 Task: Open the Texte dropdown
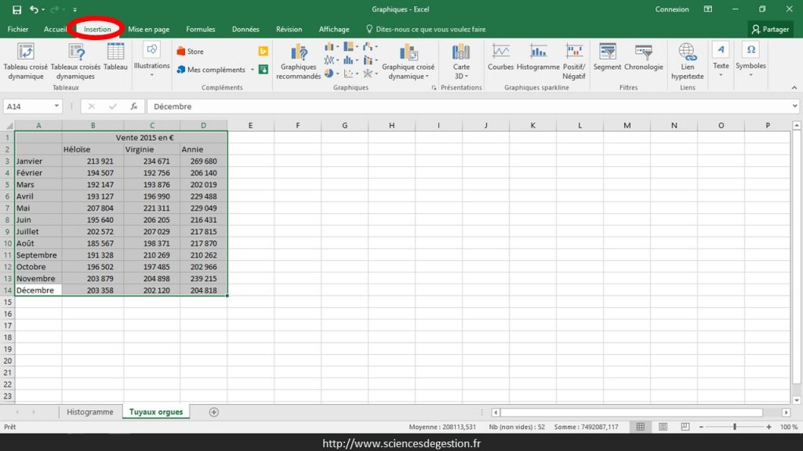(x=720, y=59)
